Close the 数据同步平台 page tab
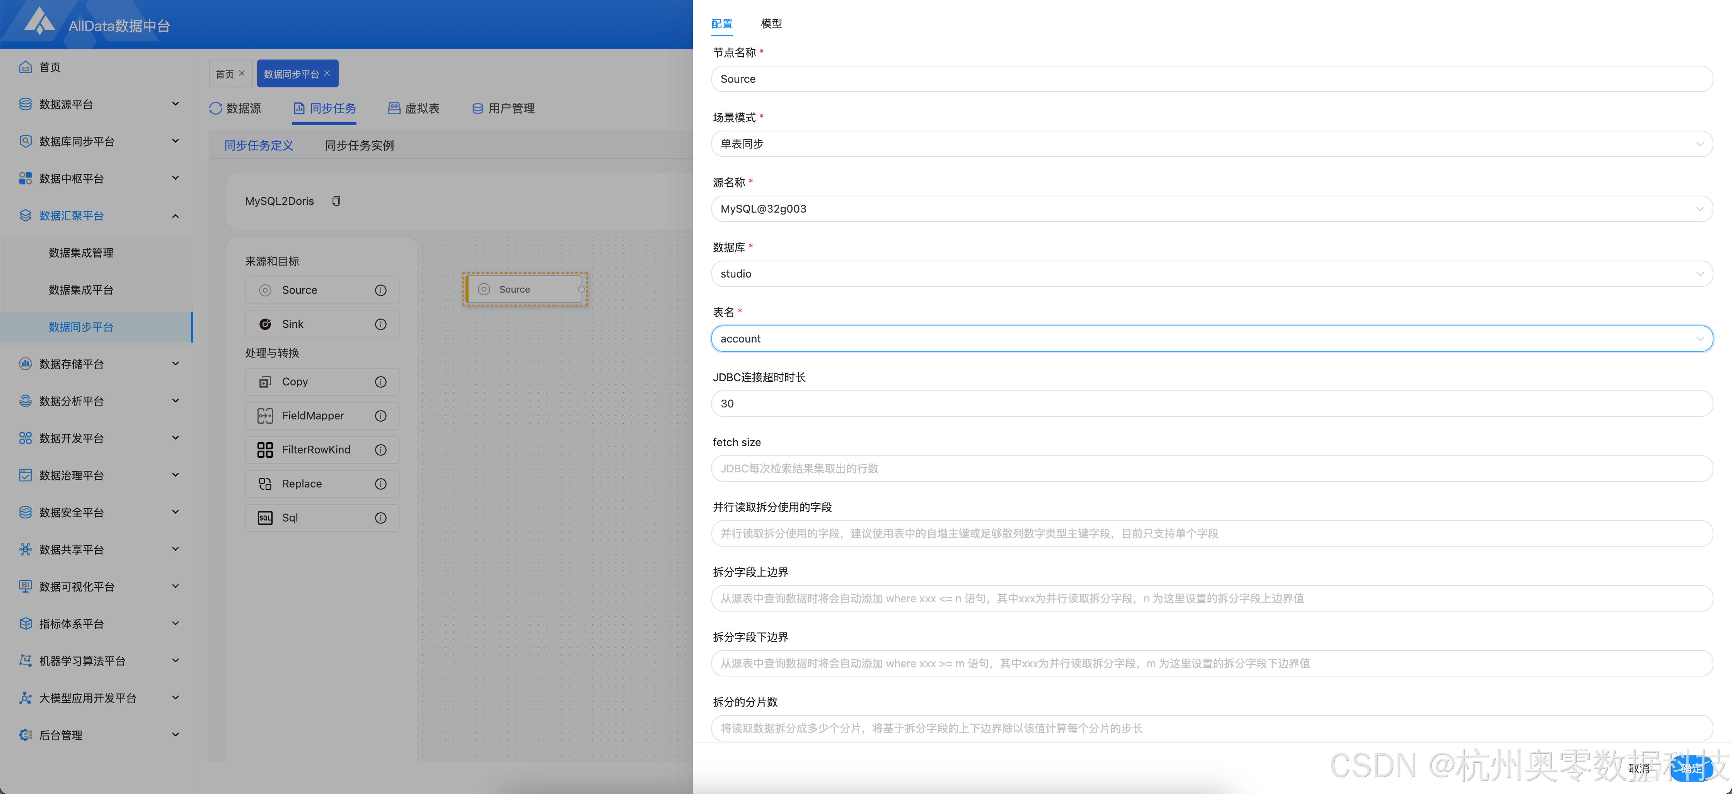 click(x=327, y=73)
